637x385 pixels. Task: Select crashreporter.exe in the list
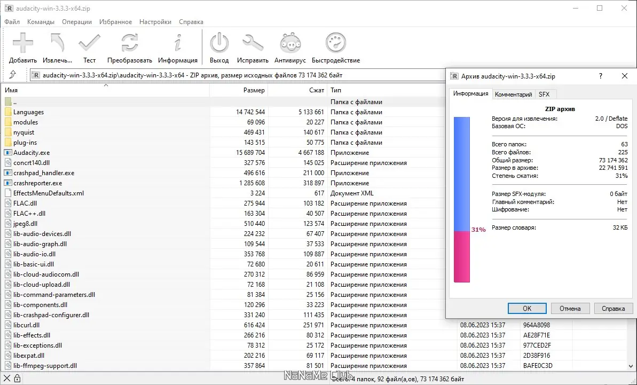click(37, 183)
